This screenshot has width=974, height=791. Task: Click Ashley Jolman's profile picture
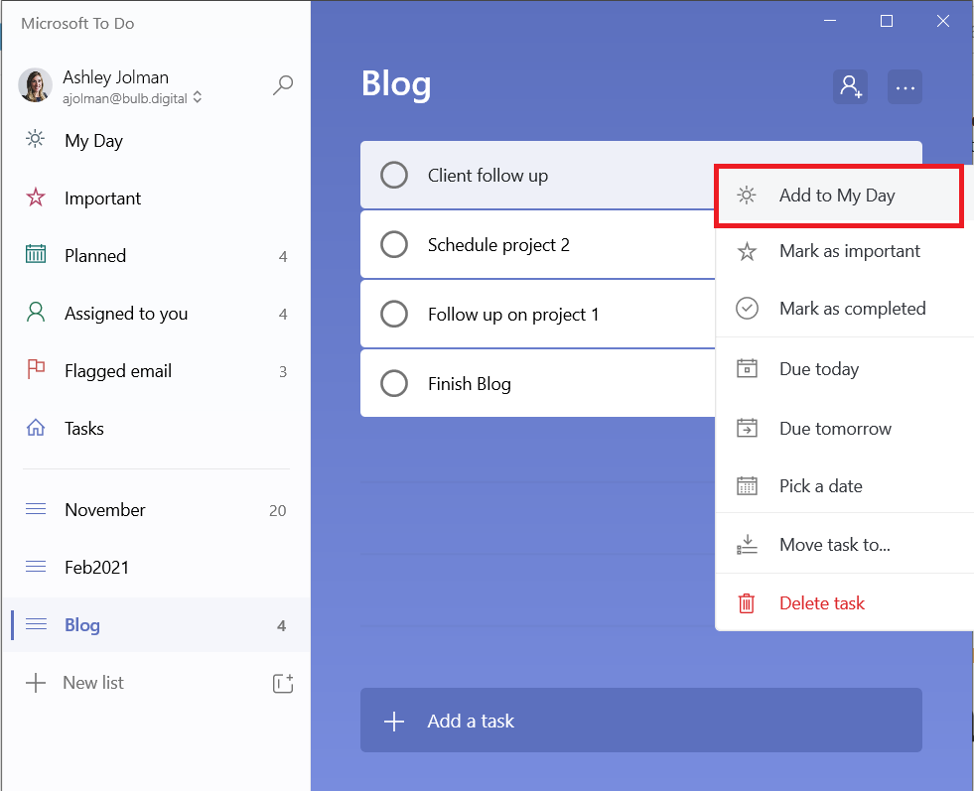point(35,85)
